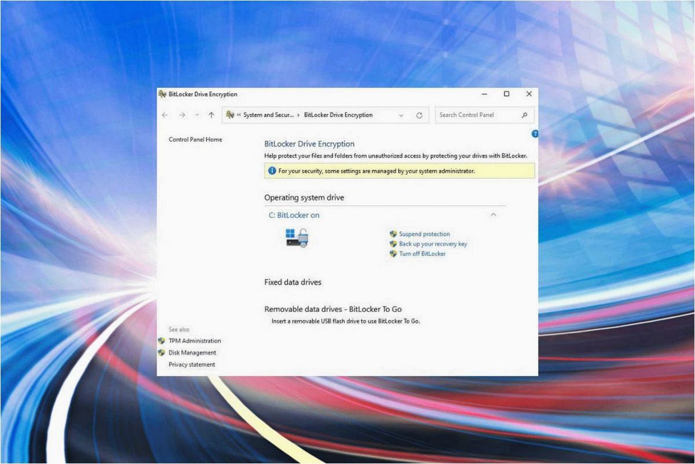Click the 'Operating system drive' heading
Screen dimensions: 695x464
(304, 198)
